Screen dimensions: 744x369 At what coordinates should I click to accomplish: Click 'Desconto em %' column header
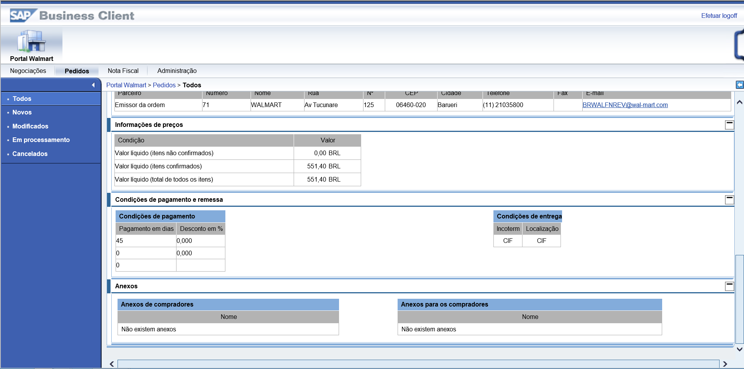[x=201, y=229]
